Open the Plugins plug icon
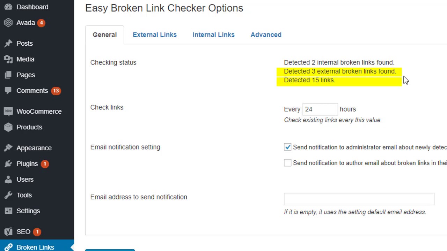The height and width of the screenshot is (251, 447). (8, 164)
